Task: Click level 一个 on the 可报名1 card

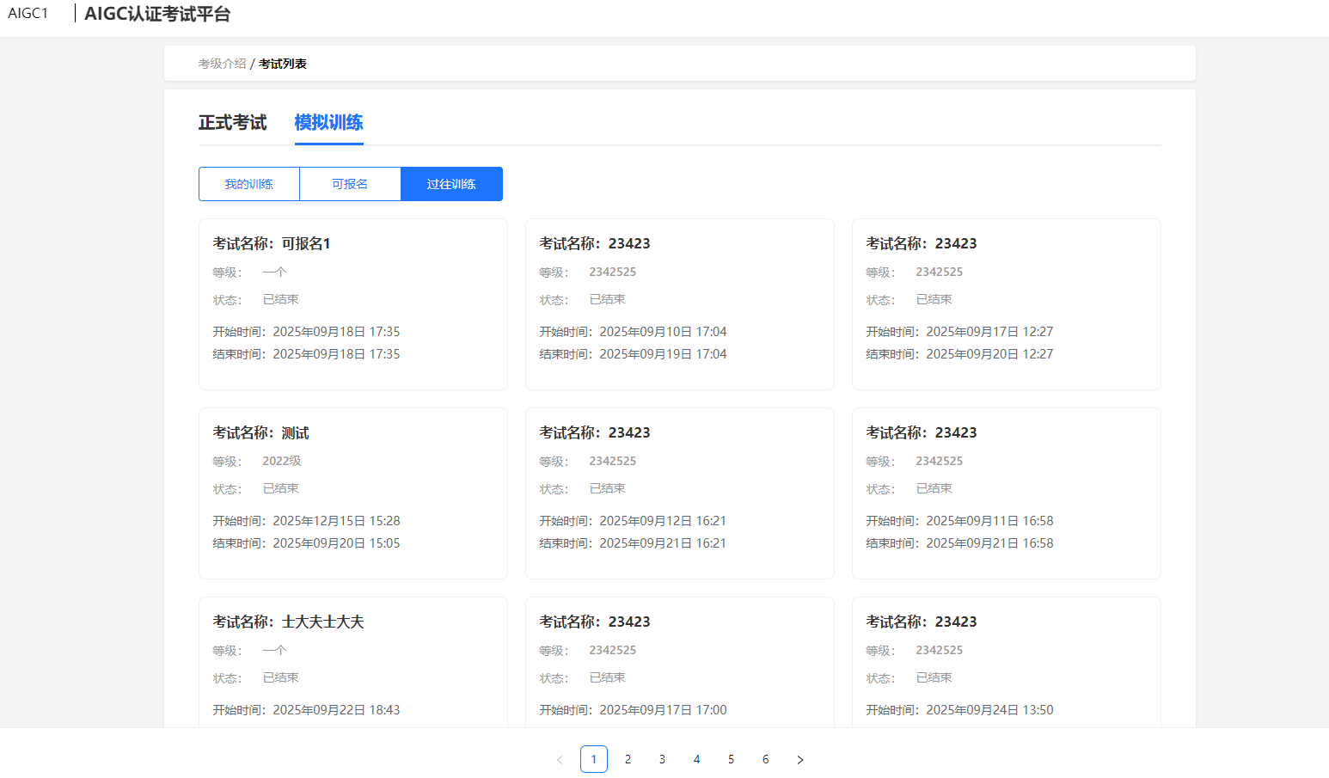Action: 275,272
